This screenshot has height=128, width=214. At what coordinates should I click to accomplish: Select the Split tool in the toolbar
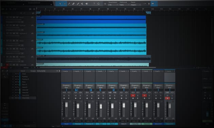(69, 4)
